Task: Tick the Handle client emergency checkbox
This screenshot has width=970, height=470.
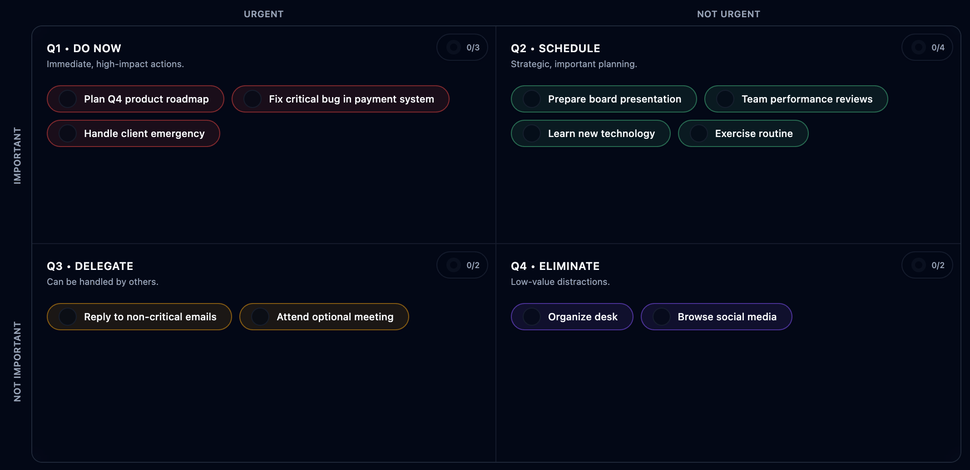Action: click(x=68, y=133)
